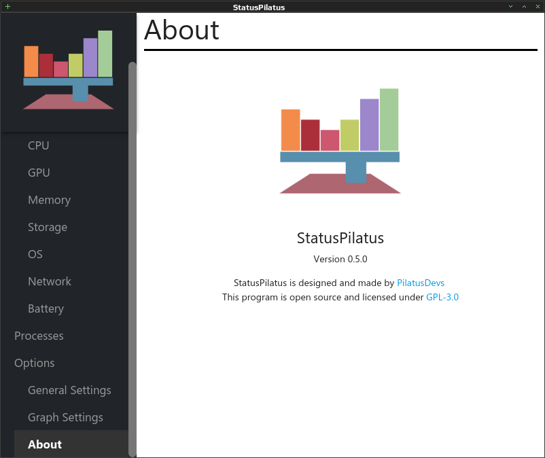Visit the PilatusDevs link
This screenshot has height=458, width=545.
click(x=421, y=283)
